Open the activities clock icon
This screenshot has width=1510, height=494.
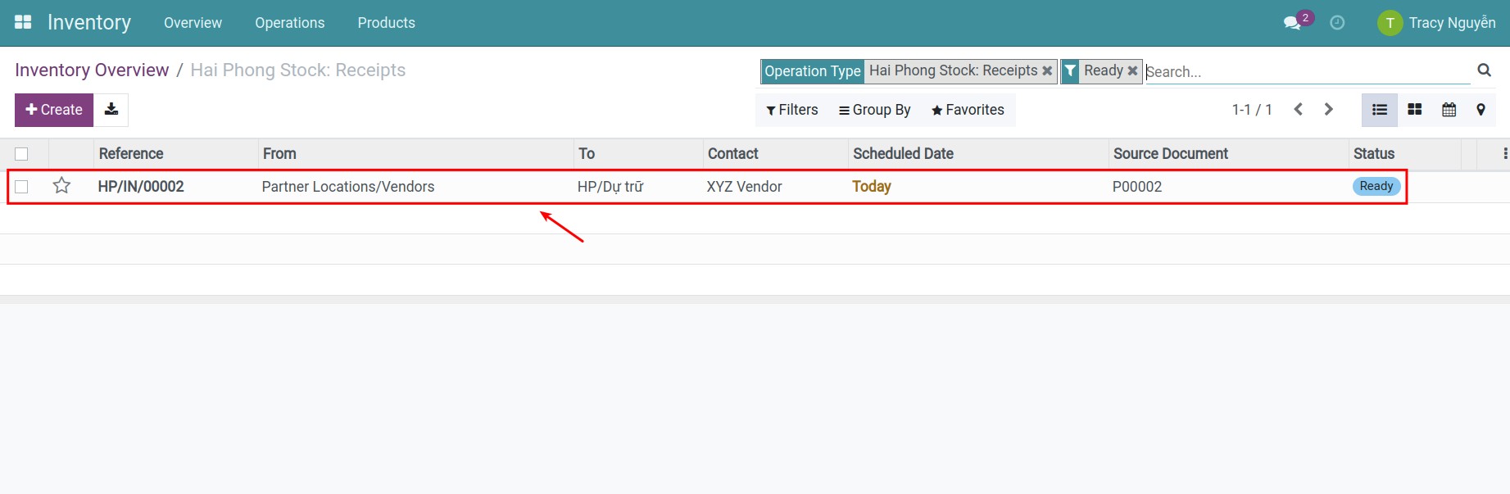pos(1337,23)
